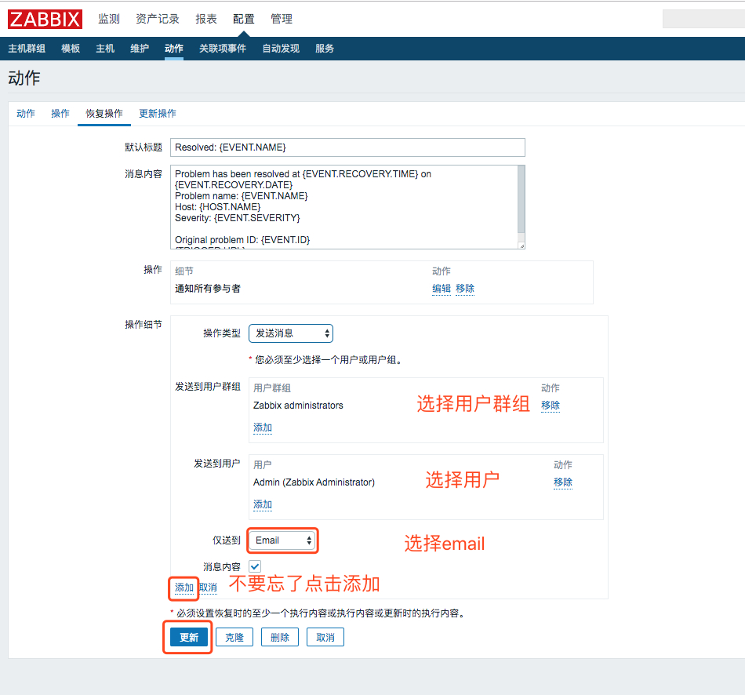Open the 监测 top menu
Image resolution: width=745 pixels, height=695 pixels.
[x=109, y=19]
